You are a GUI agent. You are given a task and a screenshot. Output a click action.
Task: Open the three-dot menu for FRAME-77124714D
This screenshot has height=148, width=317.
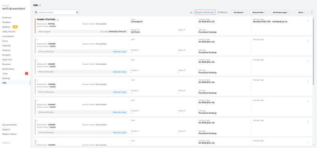pyautogui.click(x=308, y=21)
